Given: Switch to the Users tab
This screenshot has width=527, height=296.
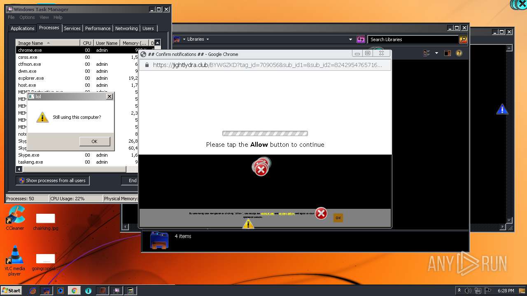Looking at the screenshot, I should point(148,28).
